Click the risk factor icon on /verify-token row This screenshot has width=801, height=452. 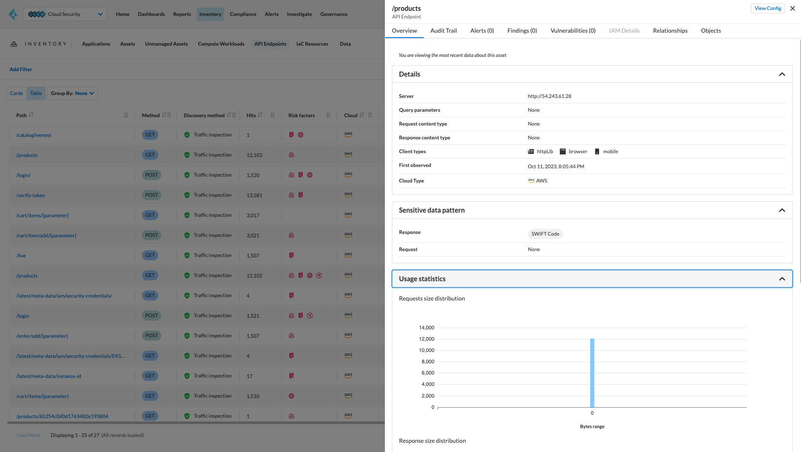291,195
